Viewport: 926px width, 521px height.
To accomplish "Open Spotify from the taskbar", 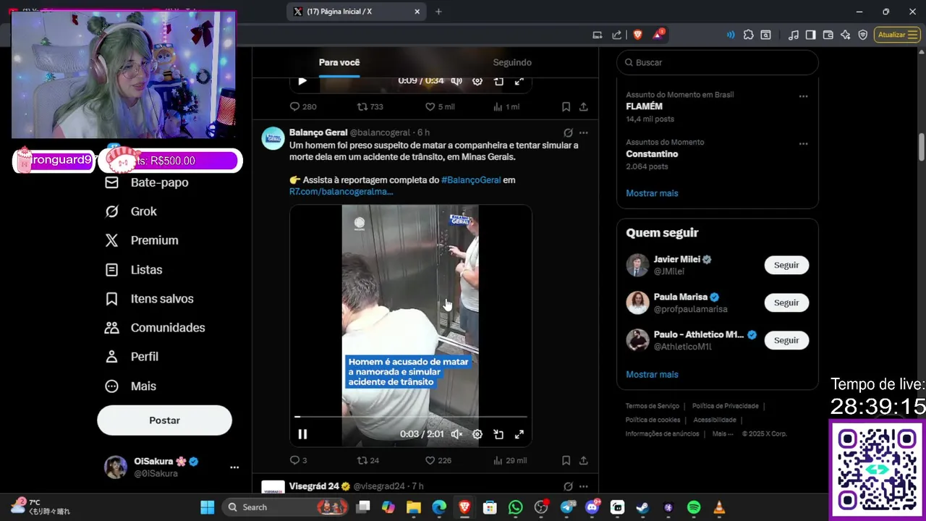I will tap(694, 507).
